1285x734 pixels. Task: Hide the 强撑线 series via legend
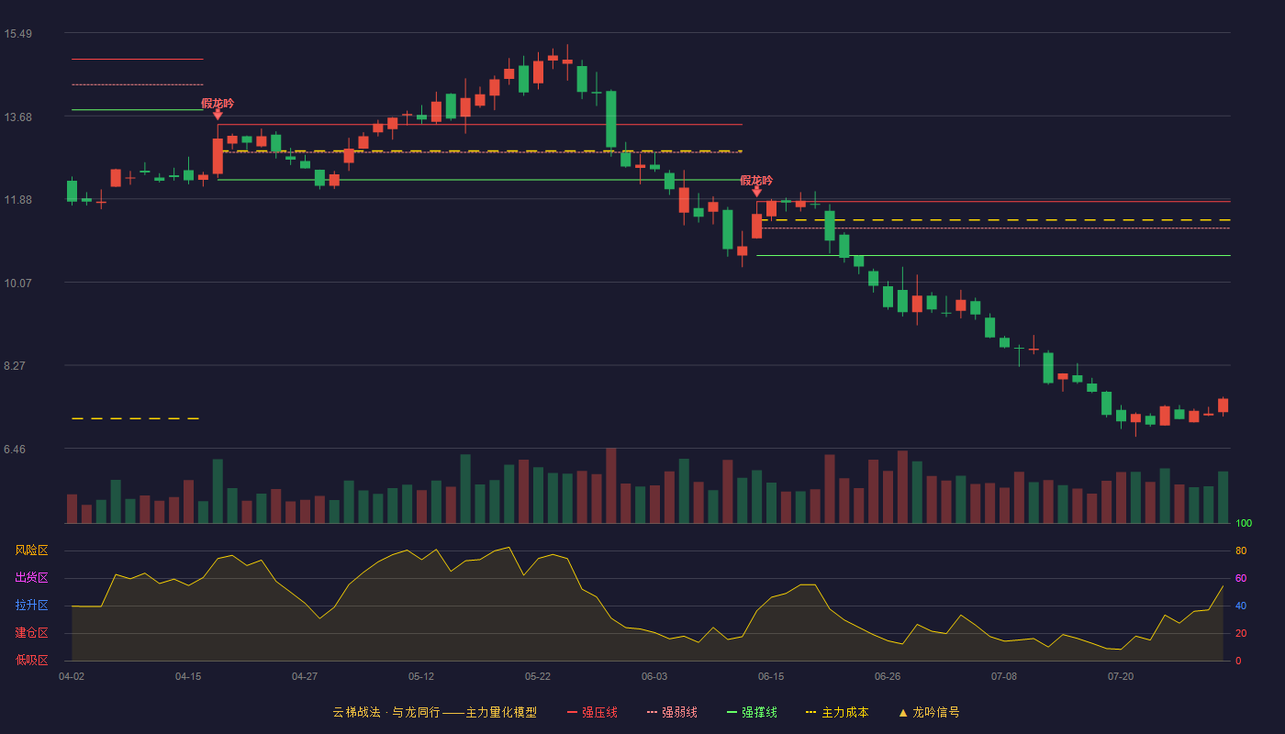coord(752,712)
